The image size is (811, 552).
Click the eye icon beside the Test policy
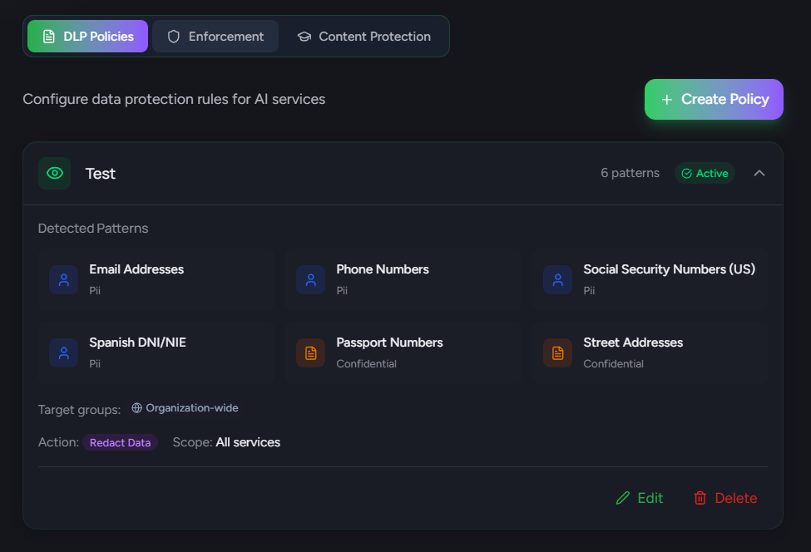[54, 173]
